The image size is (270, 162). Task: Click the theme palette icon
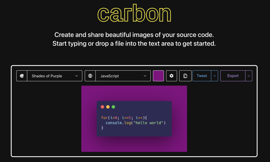point(22,76)
